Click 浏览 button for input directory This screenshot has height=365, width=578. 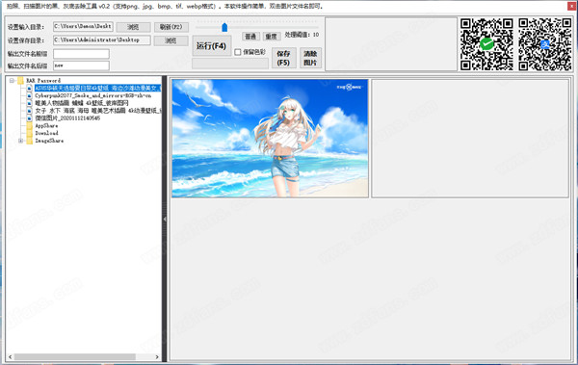tap(133, 27)
